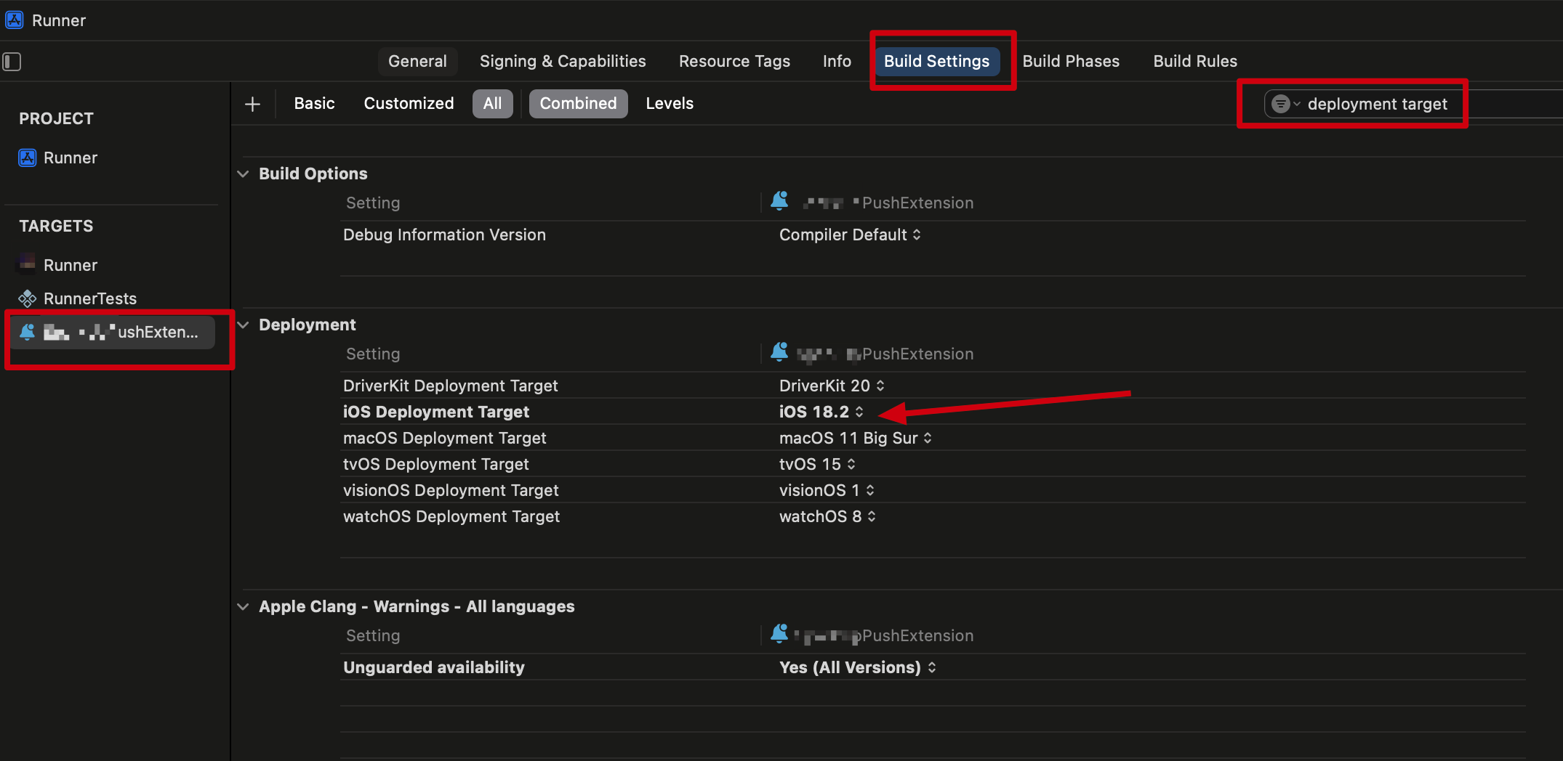Collapse the Deployment section
Image resolution: width=1563 pixels, height=761 pixels.
[244, 325]
